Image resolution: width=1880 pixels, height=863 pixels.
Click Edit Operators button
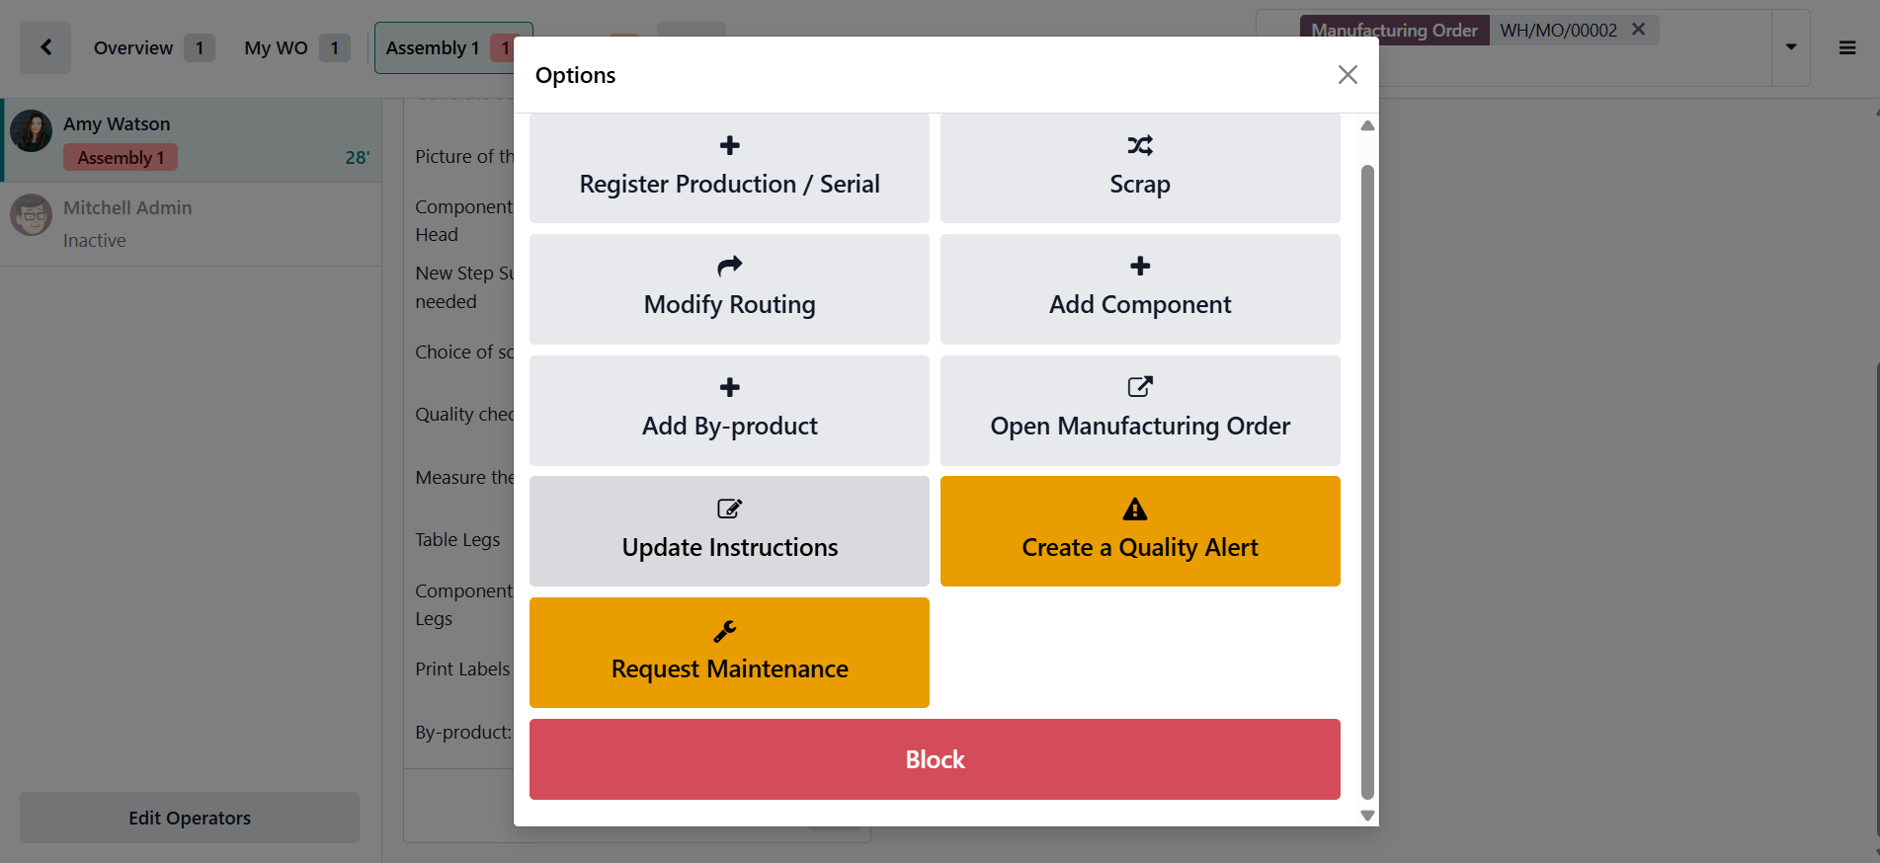click(x=190, y=818)
